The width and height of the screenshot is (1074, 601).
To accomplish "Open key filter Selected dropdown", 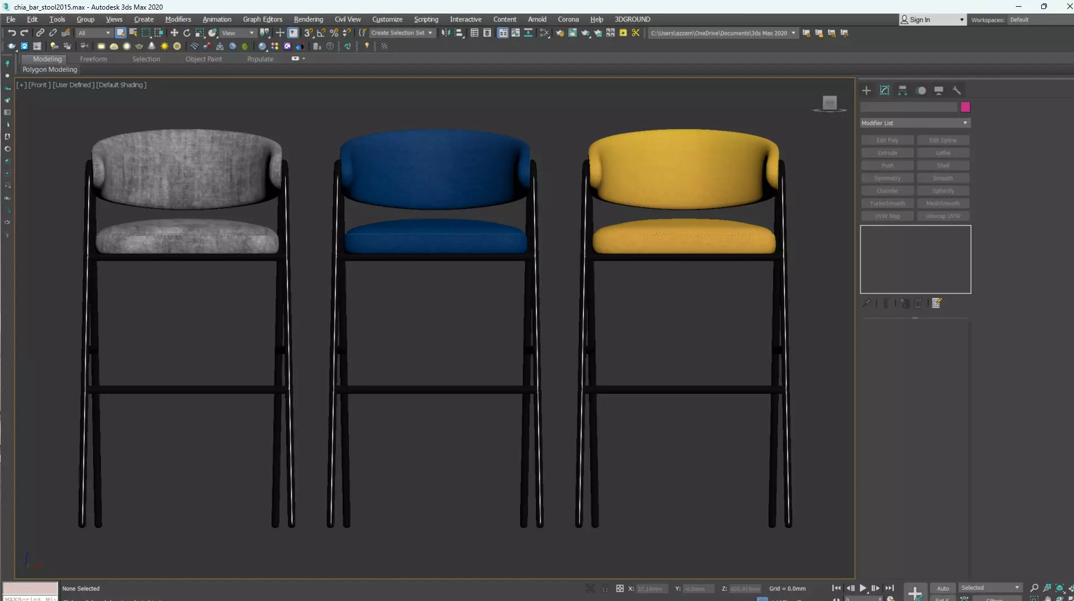I will pos(990,588).
